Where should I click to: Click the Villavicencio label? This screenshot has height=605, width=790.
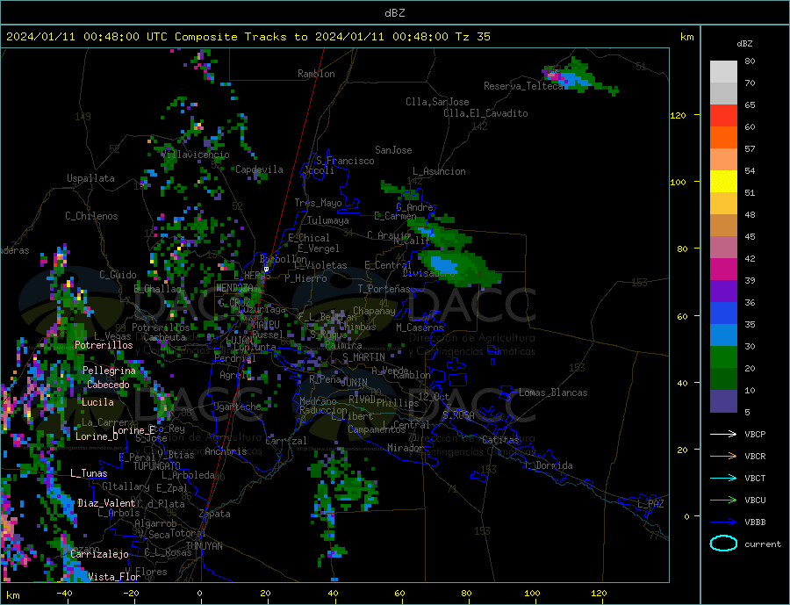tap(196, 155)
